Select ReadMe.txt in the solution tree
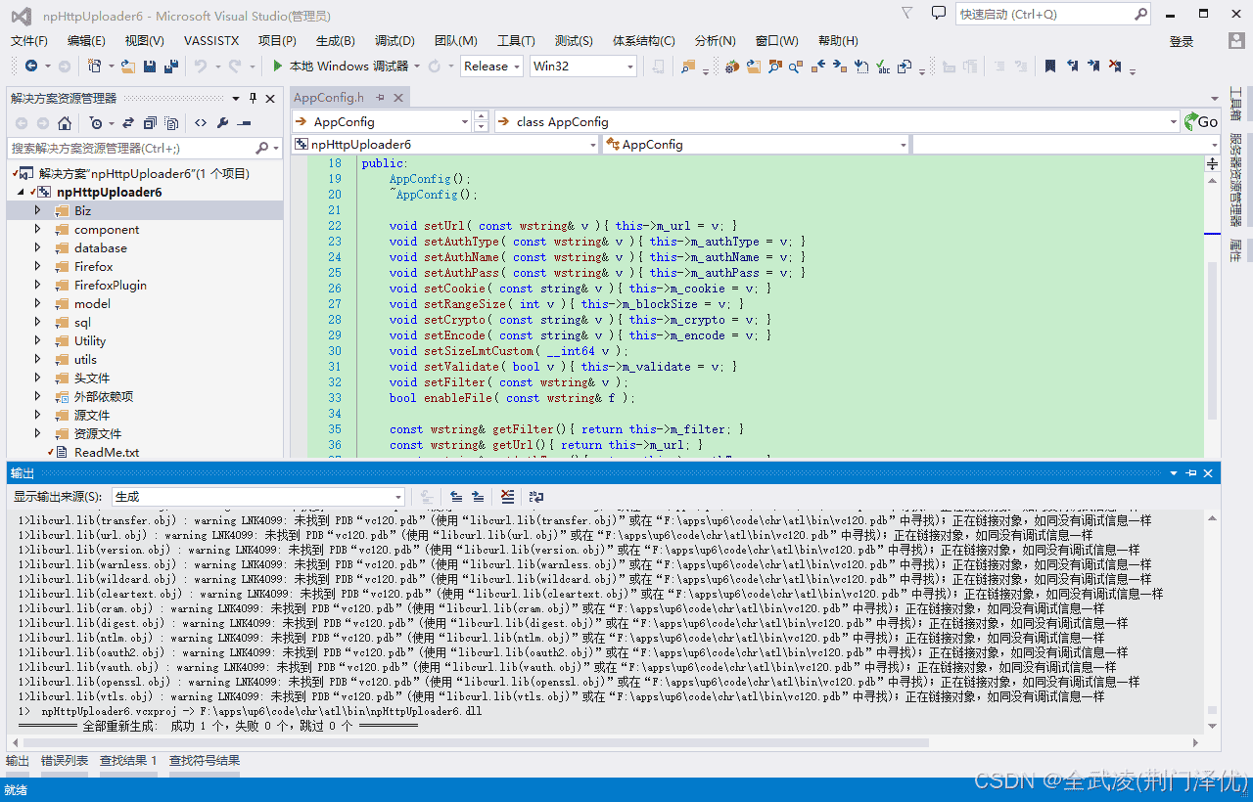The image size is (1253, 802). click(107, 452)
